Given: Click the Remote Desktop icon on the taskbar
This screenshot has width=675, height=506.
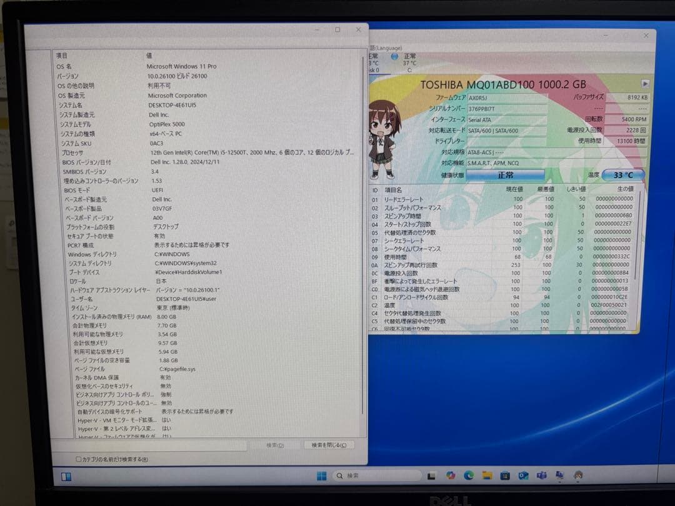Looking at the screenshot, I should [x=559, y=475].
